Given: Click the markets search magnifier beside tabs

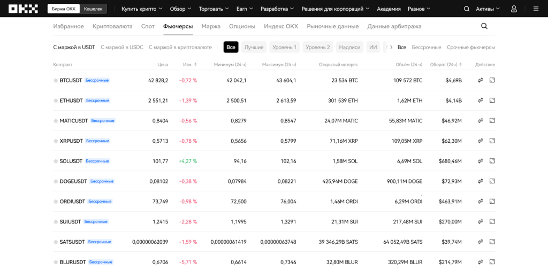Looking at the screenshot, I should [x=484, y=26].
